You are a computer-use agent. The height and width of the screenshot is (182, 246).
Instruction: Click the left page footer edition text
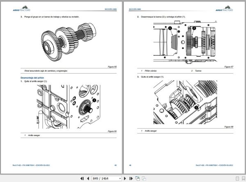point(31,165)
